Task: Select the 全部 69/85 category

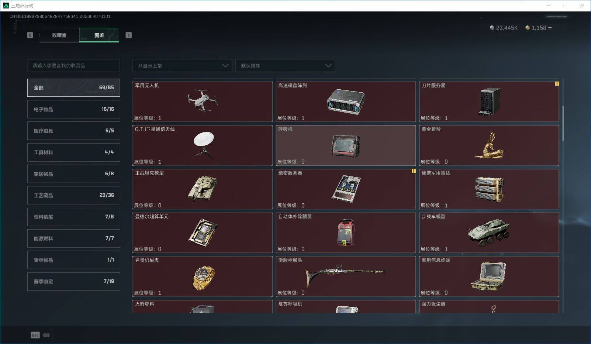Action: tap(74, 87)
